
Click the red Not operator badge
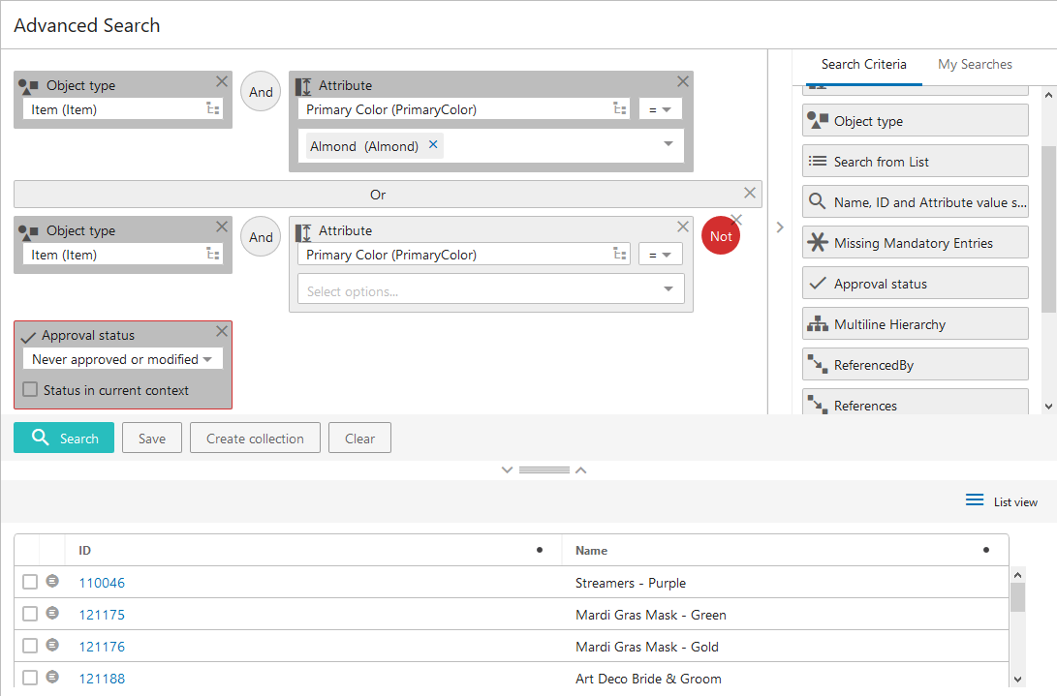pos(721,236)
